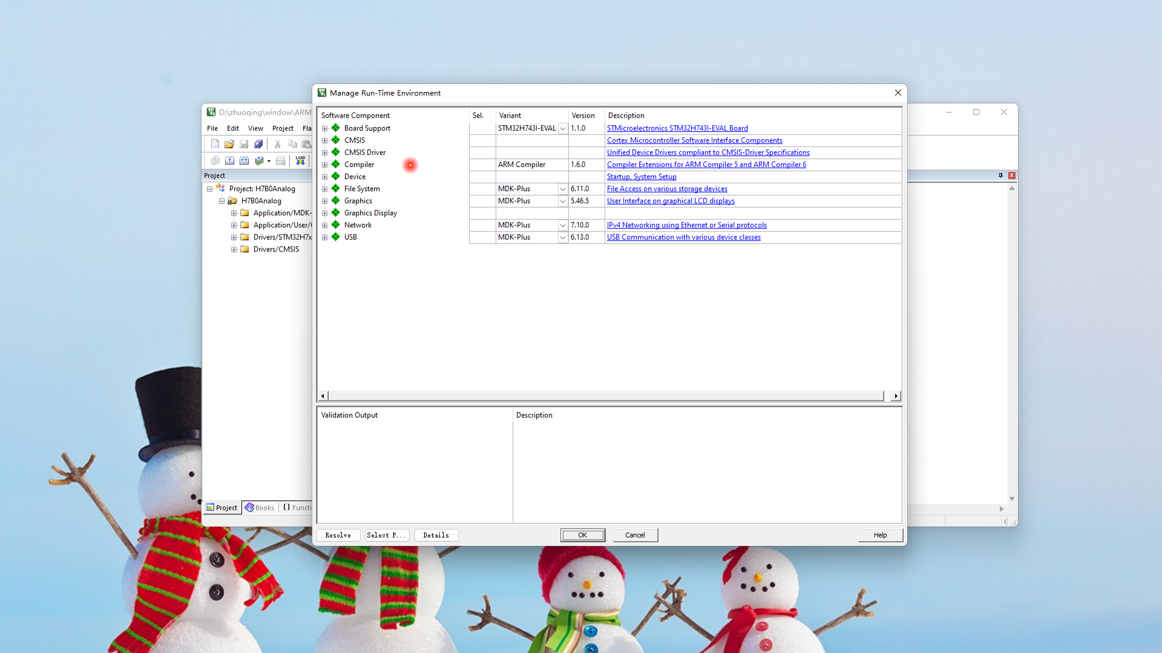This screenshot has height=653, width=1162.
Task: Click the green diamond icon beside CMSIS Driver
Action: [x=335, y=152]
